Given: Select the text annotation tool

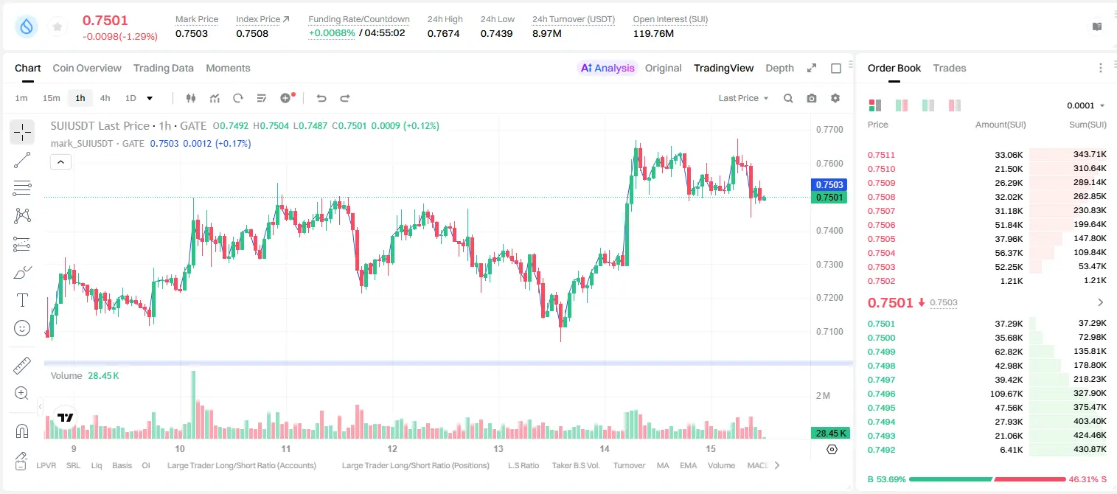Looking at the screenshot, I should (22, 300).
